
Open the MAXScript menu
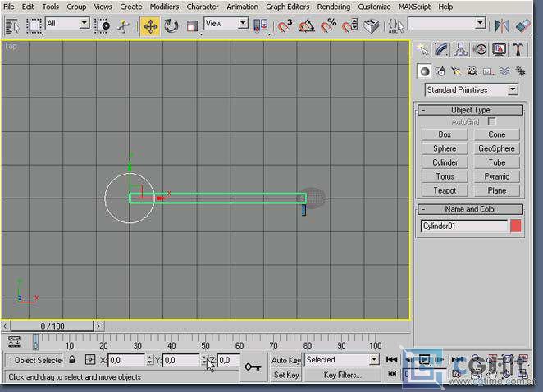414,7
